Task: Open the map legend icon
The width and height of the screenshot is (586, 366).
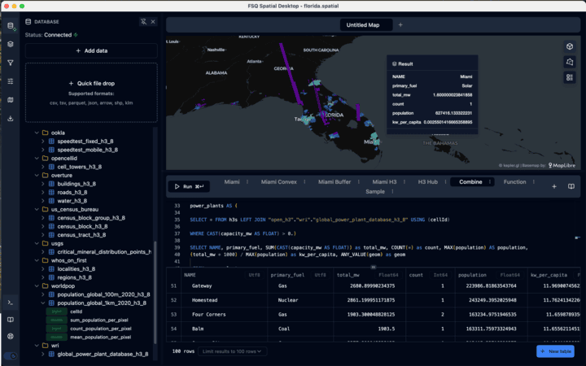Action: (x=570, y=77)
